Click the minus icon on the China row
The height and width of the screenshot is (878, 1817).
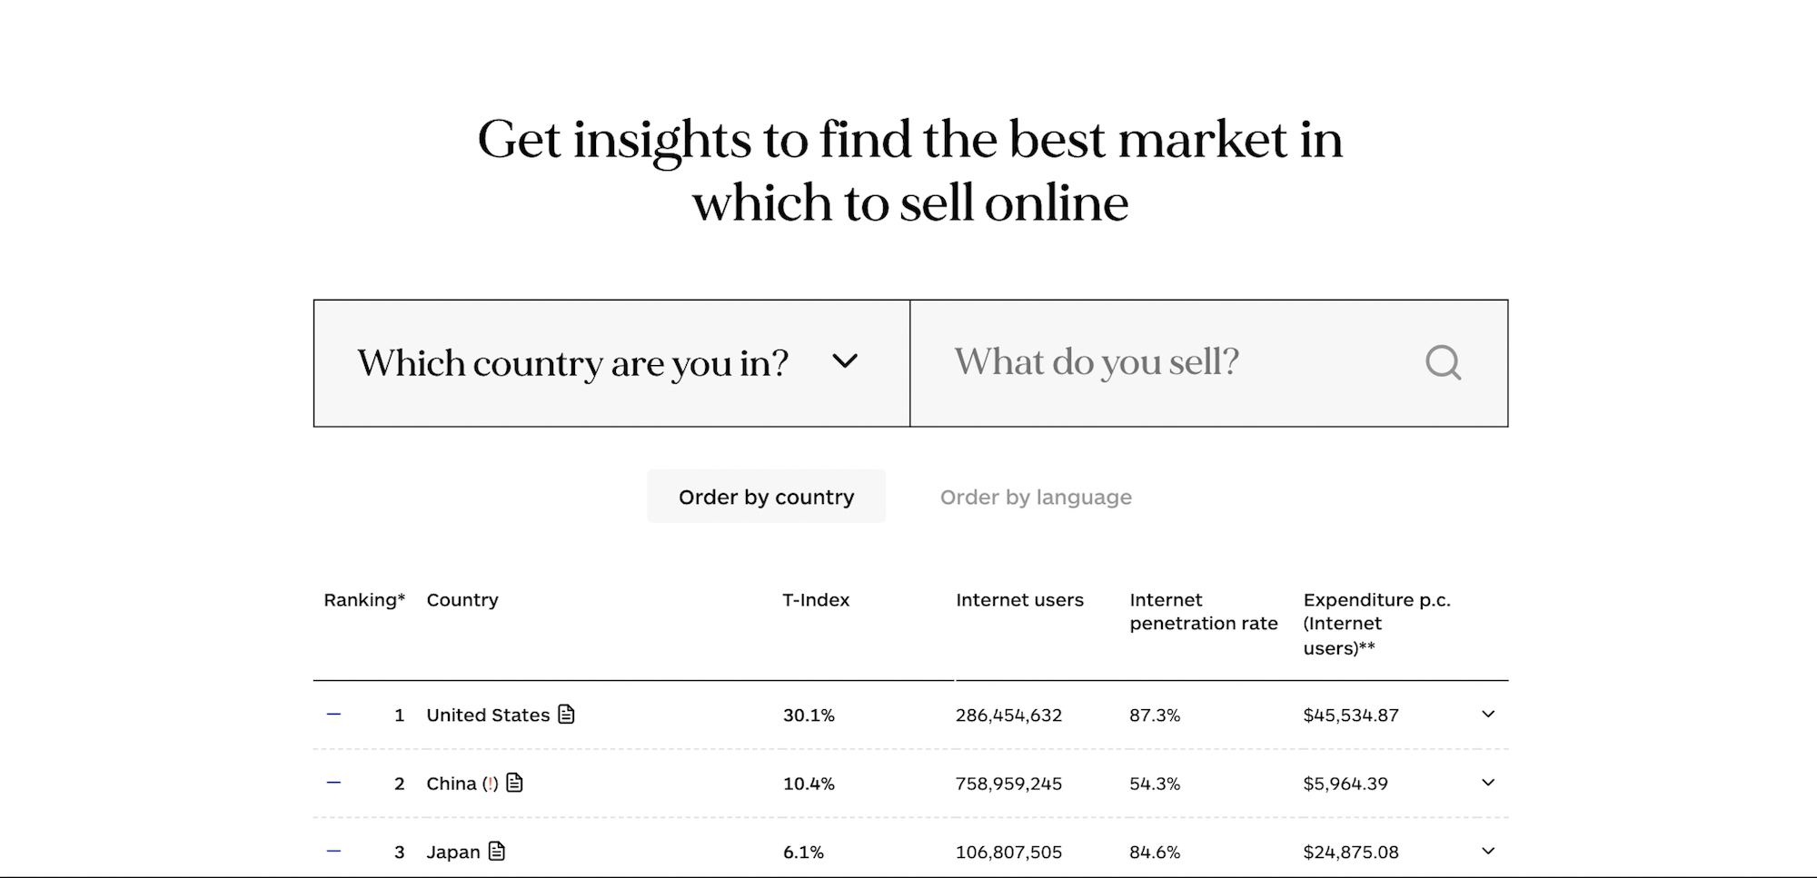pos(334,782)
